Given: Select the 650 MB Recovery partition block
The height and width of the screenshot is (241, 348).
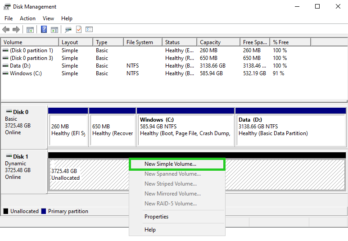Looking at the screenshot, I should click(x=113, y=130).
